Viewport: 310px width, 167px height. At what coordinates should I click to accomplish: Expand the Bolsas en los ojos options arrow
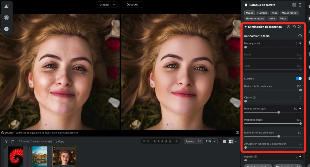click(300, 109)
